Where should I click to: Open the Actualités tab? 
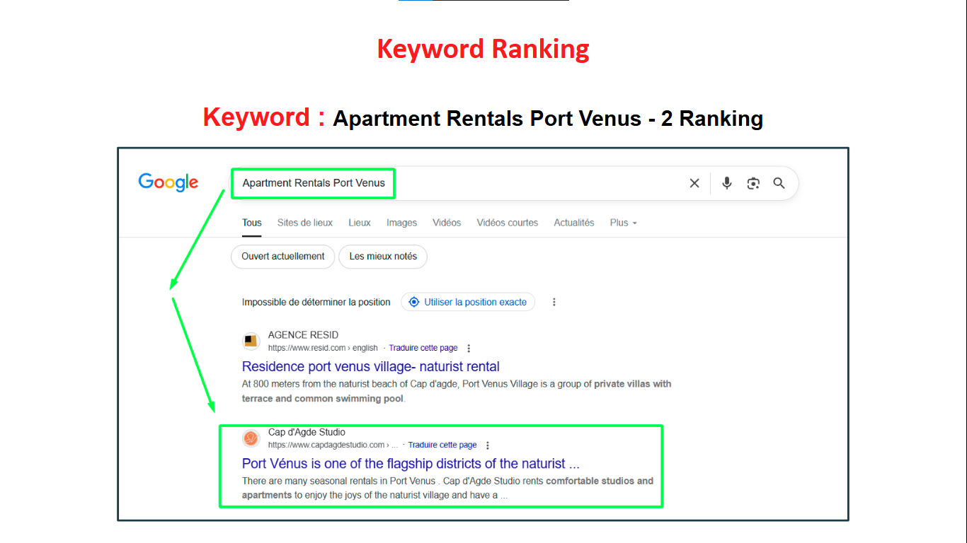pos(573,223)
